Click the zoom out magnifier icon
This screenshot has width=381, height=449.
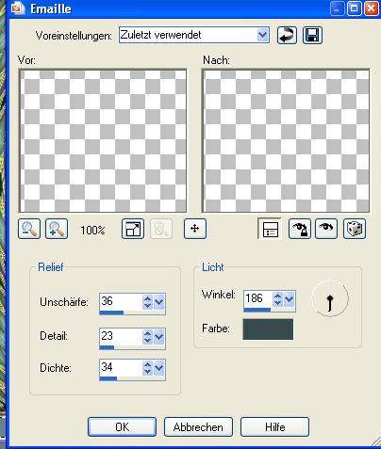[x=29, y=229]
